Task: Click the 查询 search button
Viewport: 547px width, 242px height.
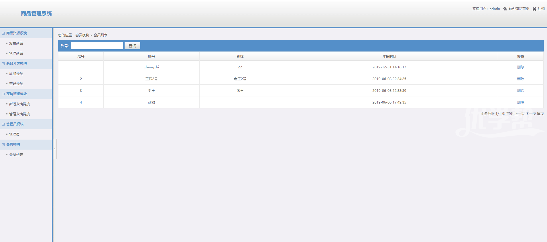Action: [x=132, y=46]
